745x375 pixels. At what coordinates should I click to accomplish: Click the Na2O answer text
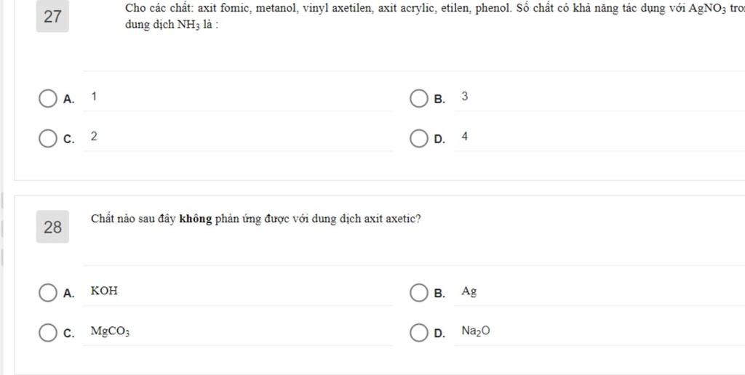pyautogui.click(x=476, y=331)
